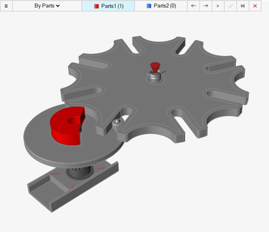Expand the By Parts dropdown
This screenshot has width=269, height=232.
[x=47, y=6]
